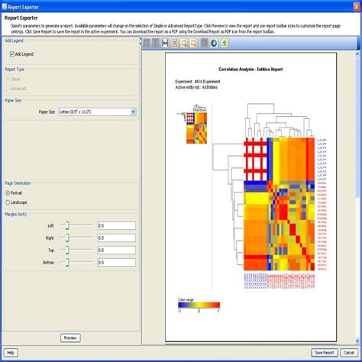Screen dimensions: 362x362
Task: Toggle the Add Legend checkbox
Action: point(12,54)
